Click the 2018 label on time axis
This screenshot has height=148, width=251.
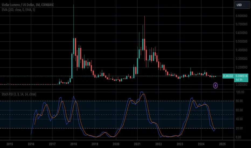[74, 144]
